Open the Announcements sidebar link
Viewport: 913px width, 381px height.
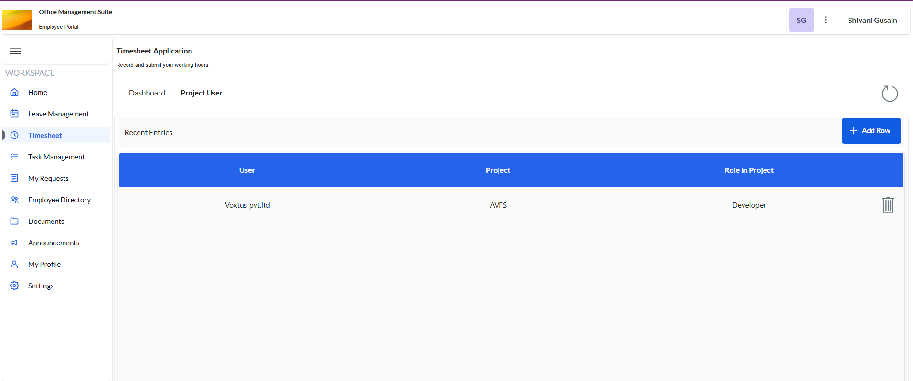point(53,243)
